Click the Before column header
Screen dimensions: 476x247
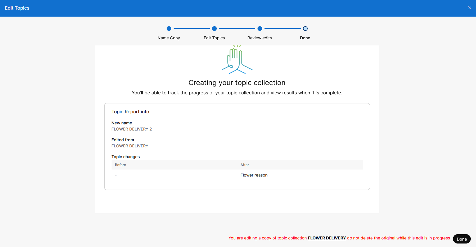coord(120,165)
